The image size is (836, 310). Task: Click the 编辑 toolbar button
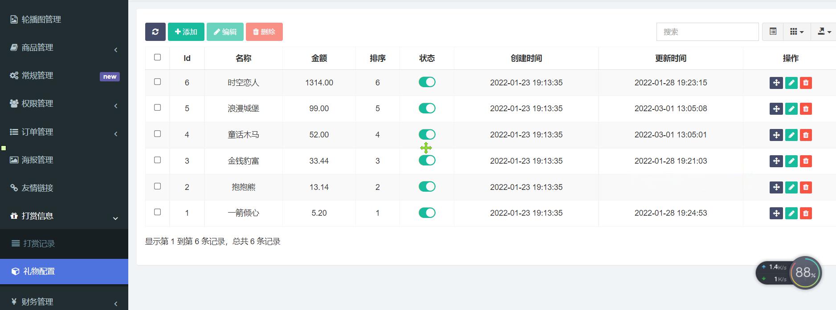(x=225, y=32)
